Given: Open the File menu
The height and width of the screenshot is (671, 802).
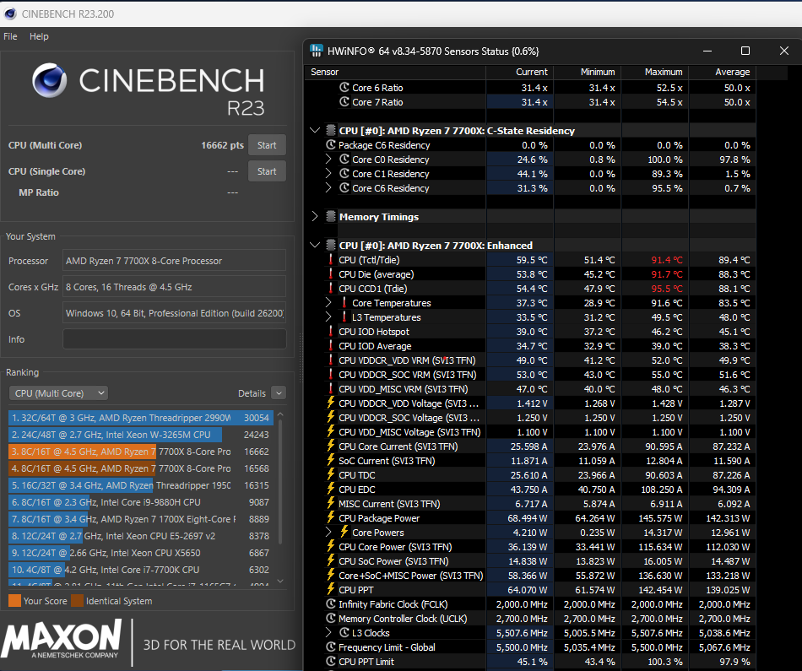Looking at the screenshot, I should [10, 36].
